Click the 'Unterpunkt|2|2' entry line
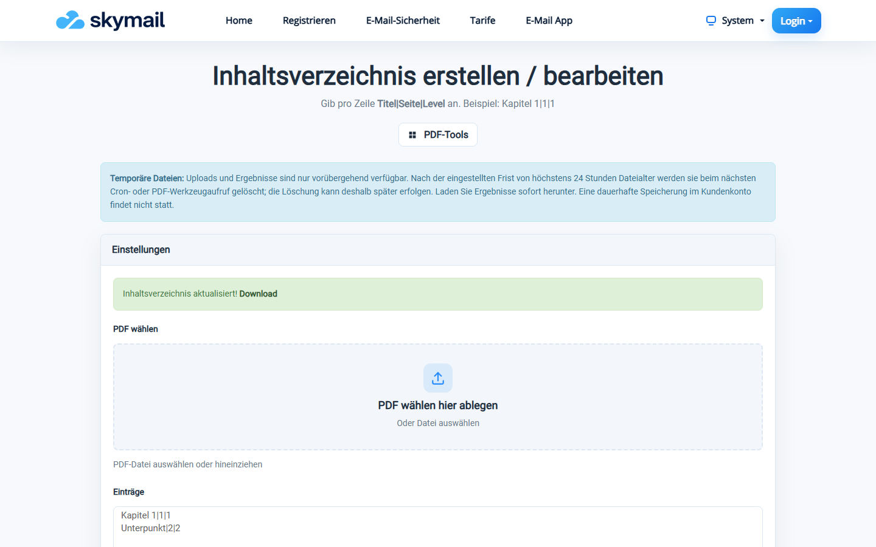Image resolution: width=876 pixels, height=547 pixels. (x=151, y=528)
